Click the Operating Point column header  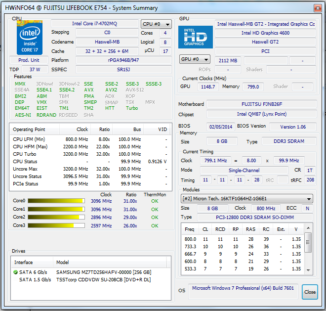(35, 129)
